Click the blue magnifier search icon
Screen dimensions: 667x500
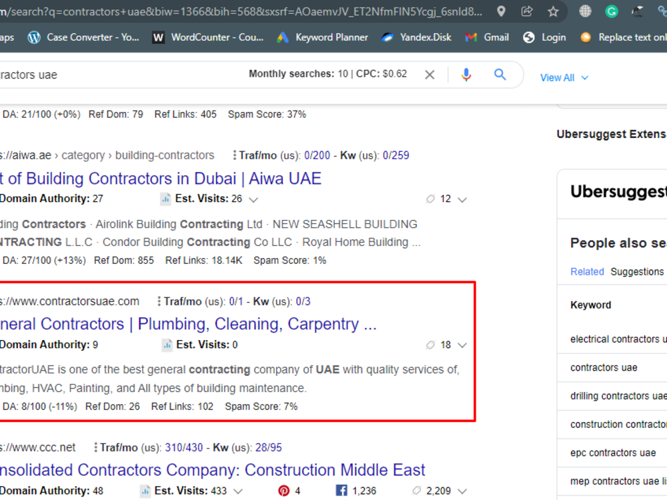500,75
